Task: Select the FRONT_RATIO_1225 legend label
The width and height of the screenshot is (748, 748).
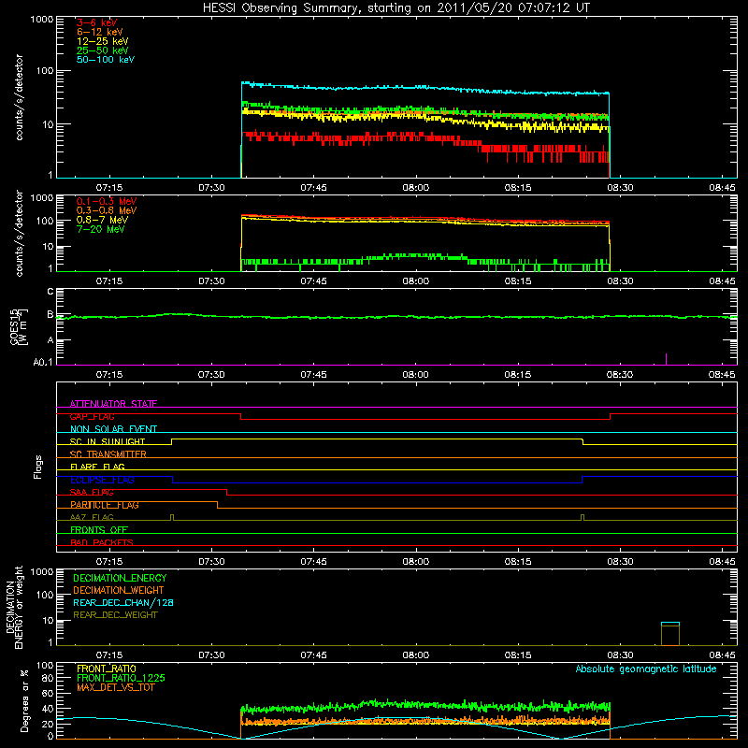Action: pos(122,678)
